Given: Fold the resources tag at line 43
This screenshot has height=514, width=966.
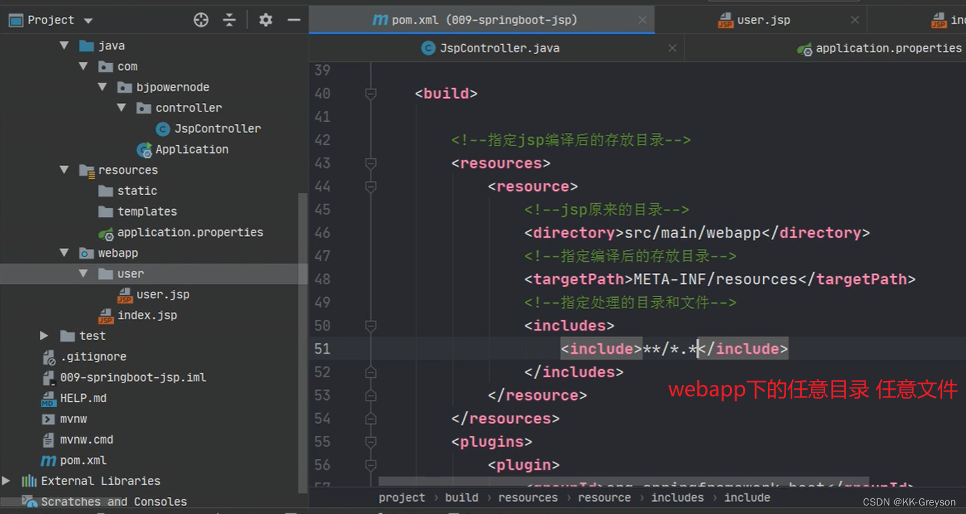Looking at the screenshot, I should click(371, 164).
